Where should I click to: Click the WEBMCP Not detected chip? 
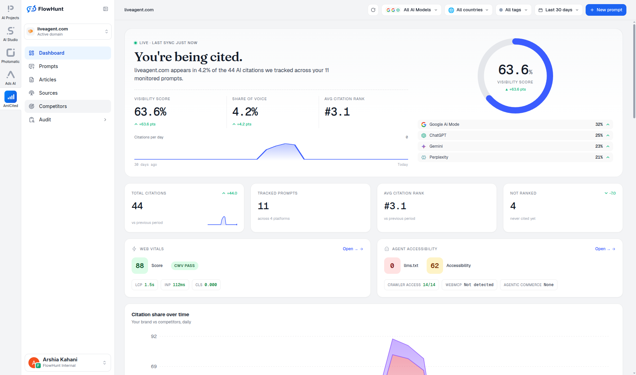tap(469, 285)
